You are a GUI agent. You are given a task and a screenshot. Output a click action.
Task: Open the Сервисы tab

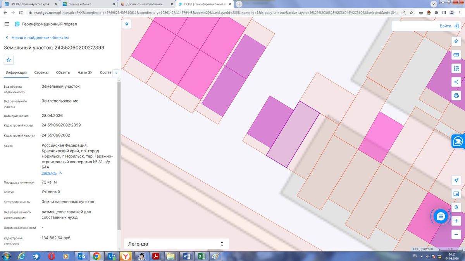coord(41,73)
